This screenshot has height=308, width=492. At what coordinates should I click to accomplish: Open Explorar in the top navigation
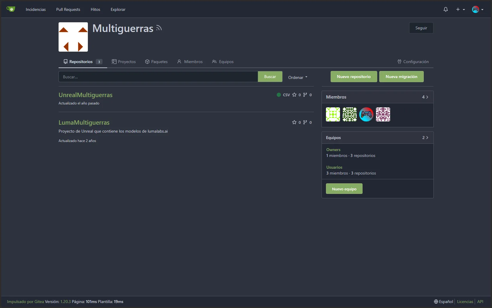[118, 9]
